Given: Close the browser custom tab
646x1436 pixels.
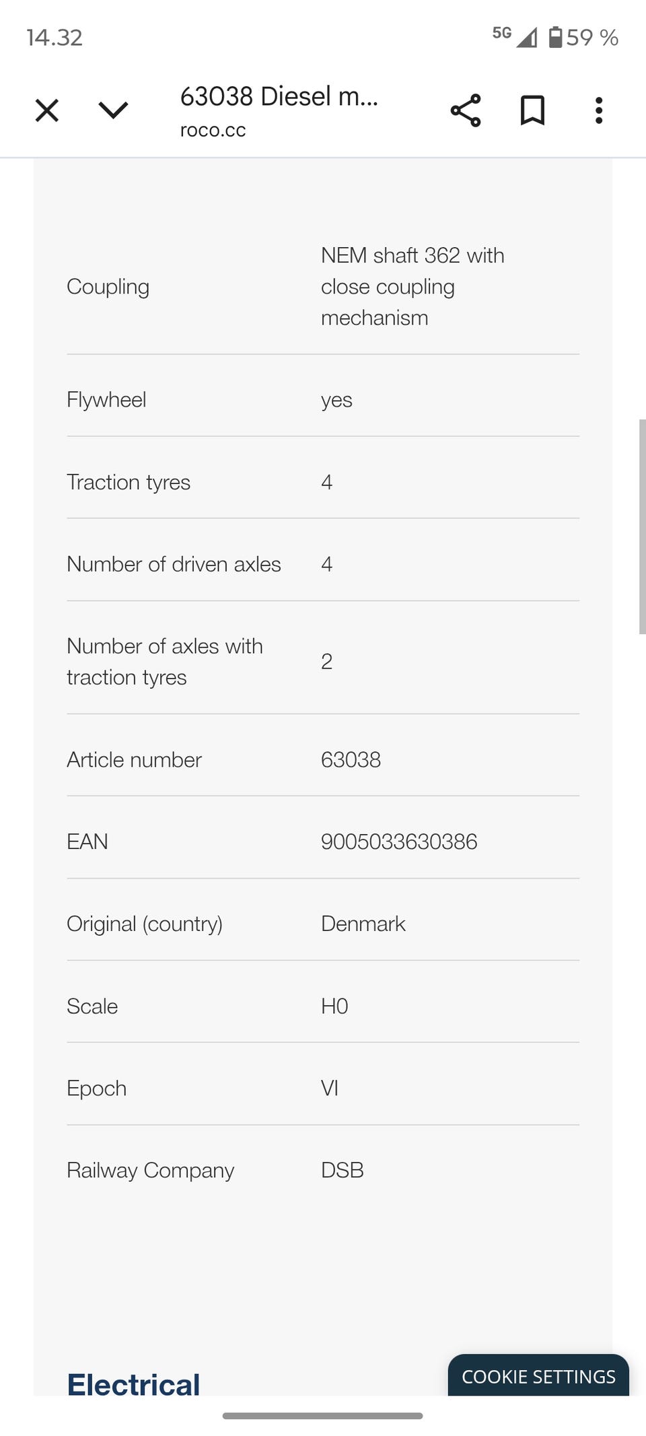Looking at the screenshot, I should (47, 110).
